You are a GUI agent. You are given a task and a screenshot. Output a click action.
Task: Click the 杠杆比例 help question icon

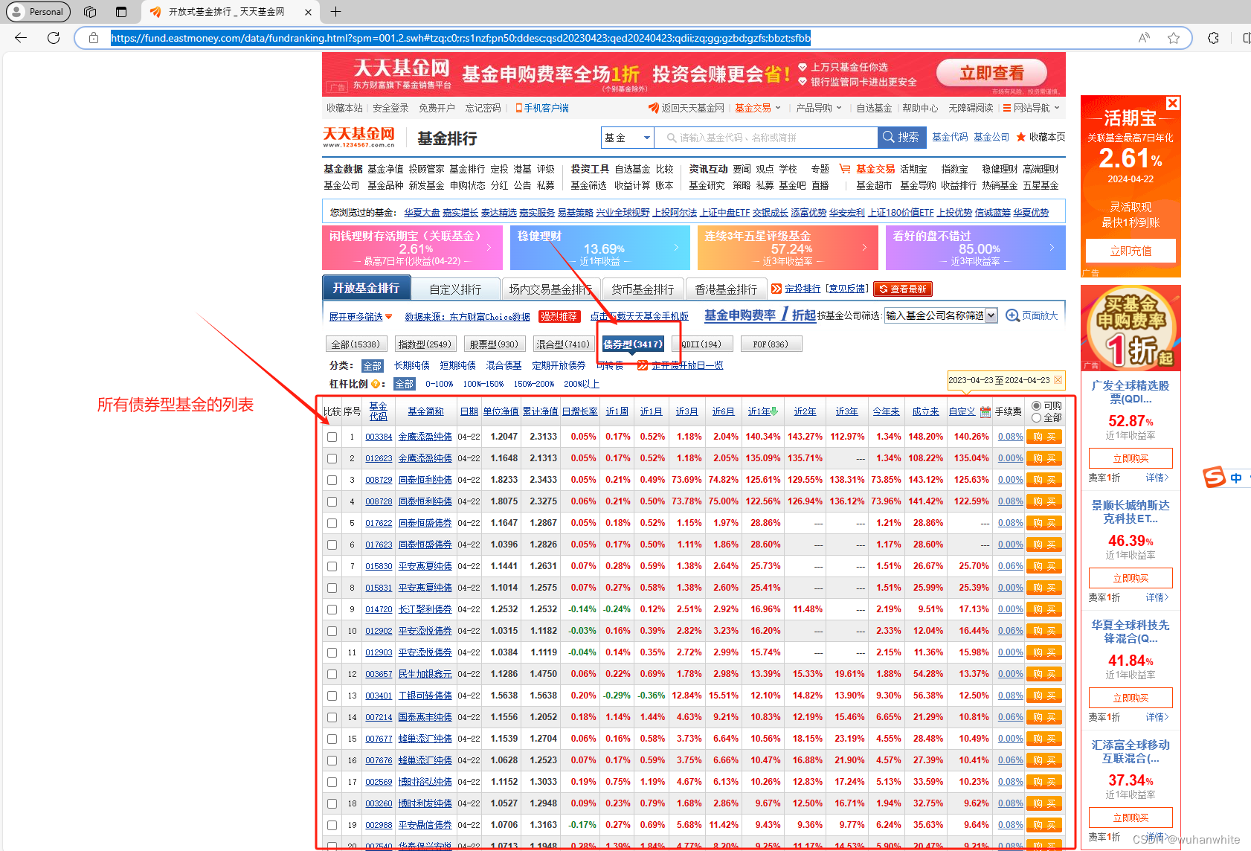pyautogui.click(x=375, y=384)
